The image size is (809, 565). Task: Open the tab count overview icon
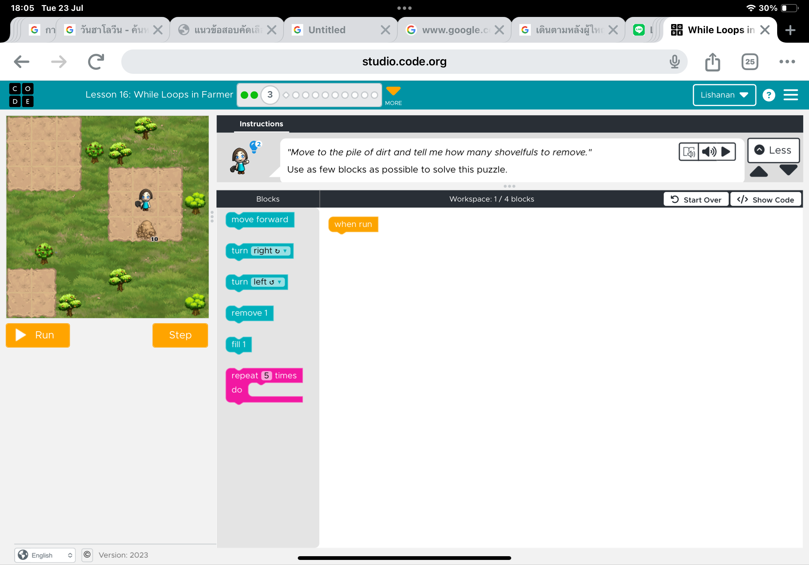click(x=749, y=62)
